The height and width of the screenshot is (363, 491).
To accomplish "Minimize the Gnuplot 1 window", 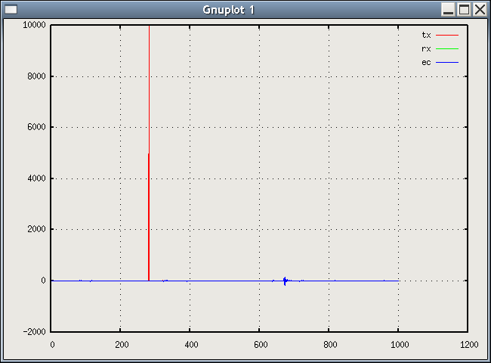I will (449, 9).
